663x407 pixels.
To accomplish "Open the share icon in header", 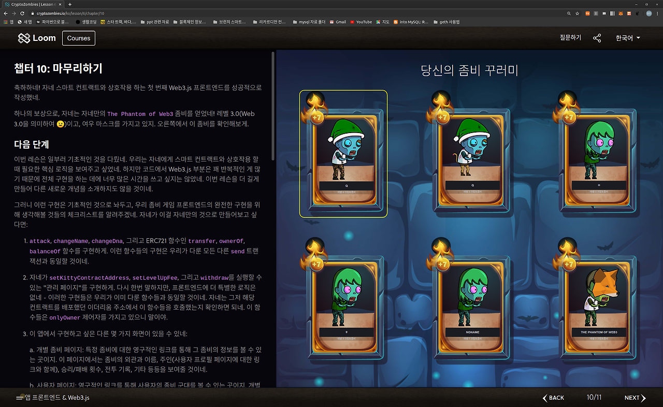I will 597,38.
